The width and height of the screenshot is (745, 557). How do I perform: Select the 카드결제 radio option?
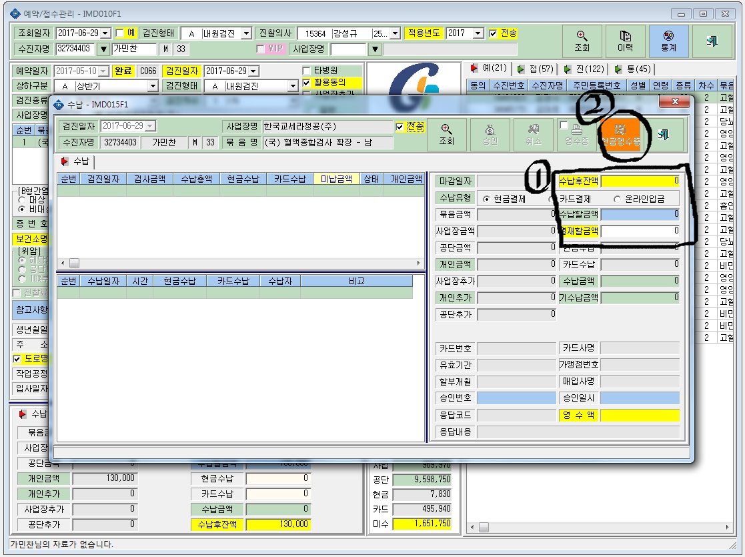(x=552, y=199)
